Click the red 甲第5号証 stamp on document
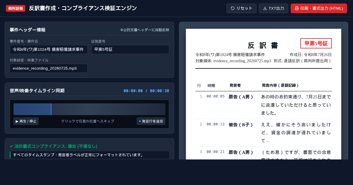This screenshot has height=185, width=353. point(316,43)
